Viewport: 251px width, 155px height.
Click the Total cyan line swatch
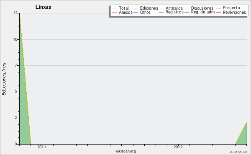115,8
